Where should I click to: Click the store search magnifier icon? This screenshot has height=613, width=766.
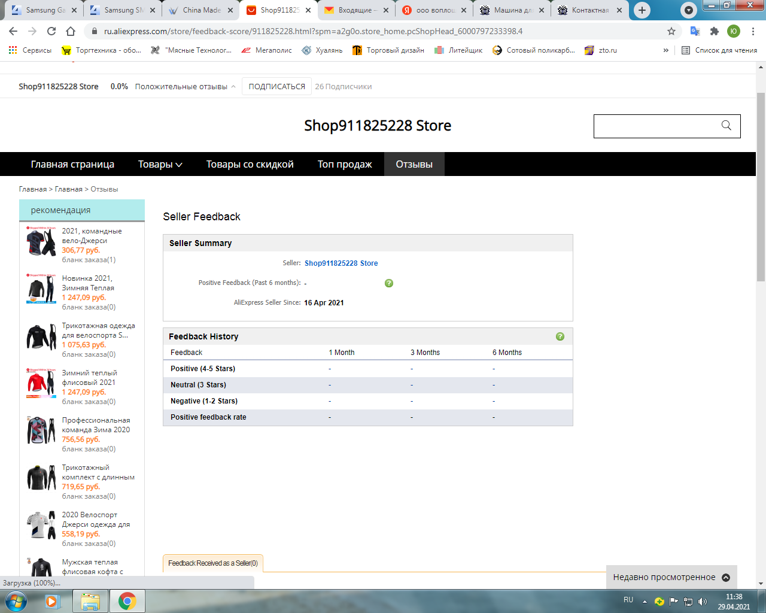[x=726, y=126]
